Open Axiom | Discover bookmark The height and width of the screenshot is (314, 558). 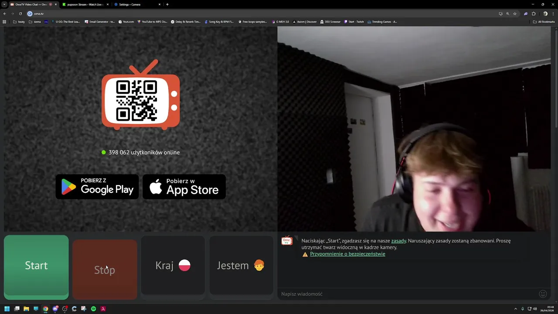pos(305,22)
